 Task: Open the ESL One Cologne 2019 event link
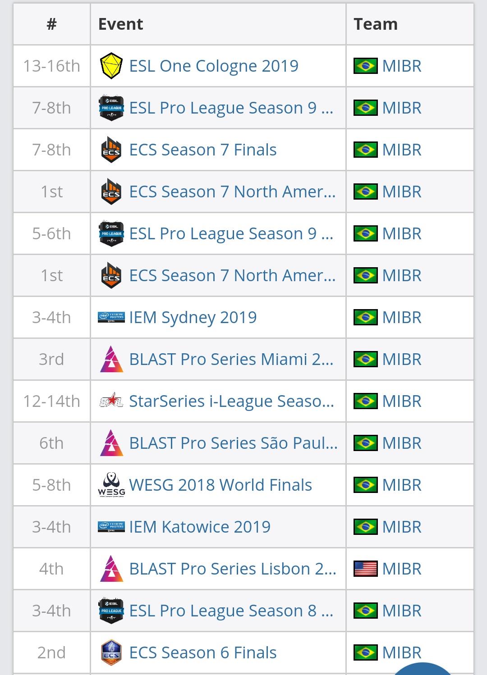pyautogui.click(x=214, y=66)
